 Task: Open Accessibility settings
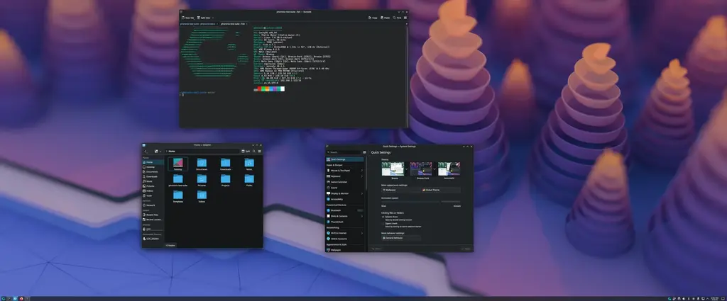coord(345,199)
